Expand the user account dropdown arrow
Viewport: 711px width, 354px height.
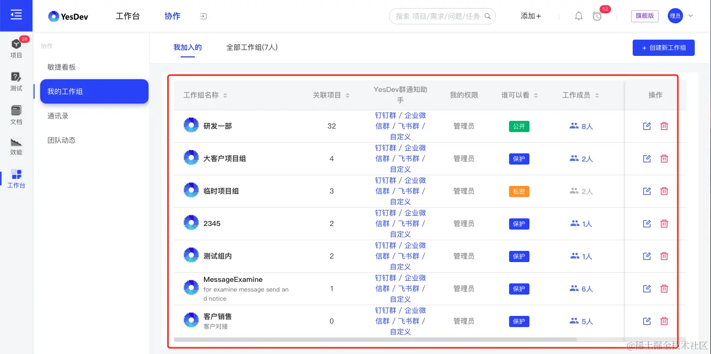click(x=691, y=16)
